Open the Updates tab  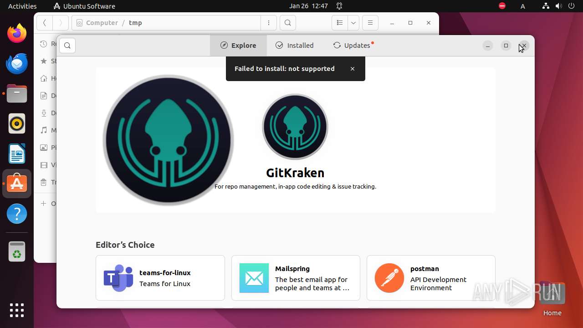tap(353, 46)
